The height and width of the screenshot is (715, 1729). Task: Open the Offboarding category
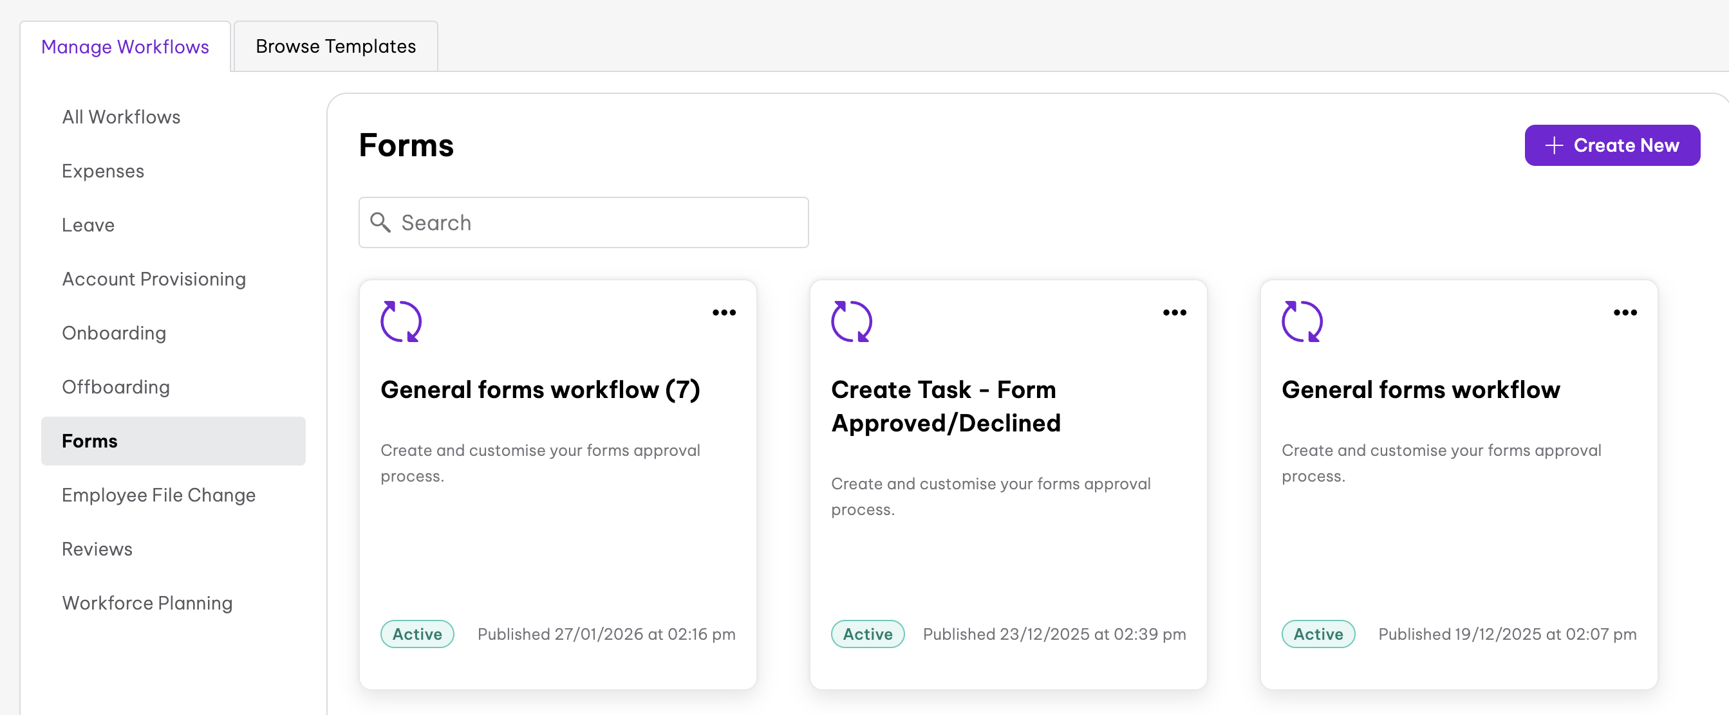115,387
